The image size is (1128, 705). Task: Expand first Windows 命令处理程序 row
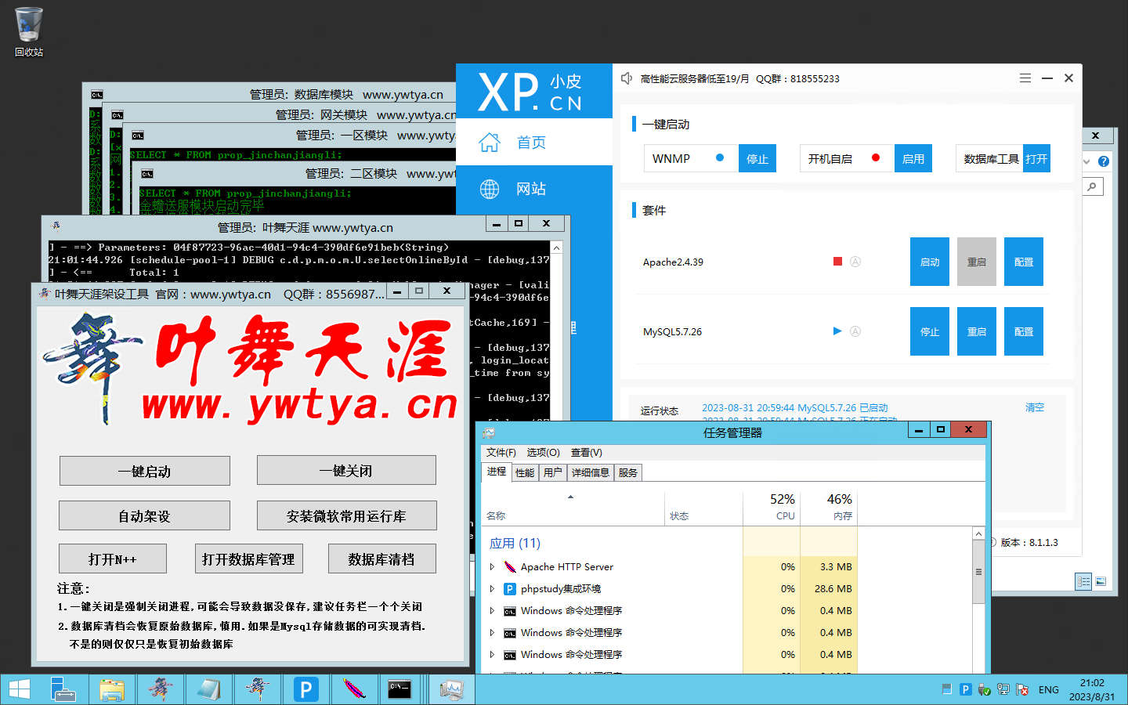[x=492, y=610]
